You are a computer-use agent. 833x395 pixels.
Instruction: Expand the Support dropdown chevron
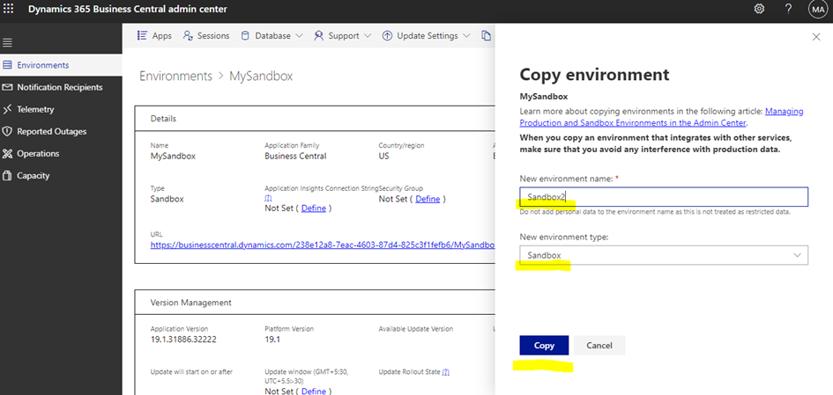(x=368, y=35)
